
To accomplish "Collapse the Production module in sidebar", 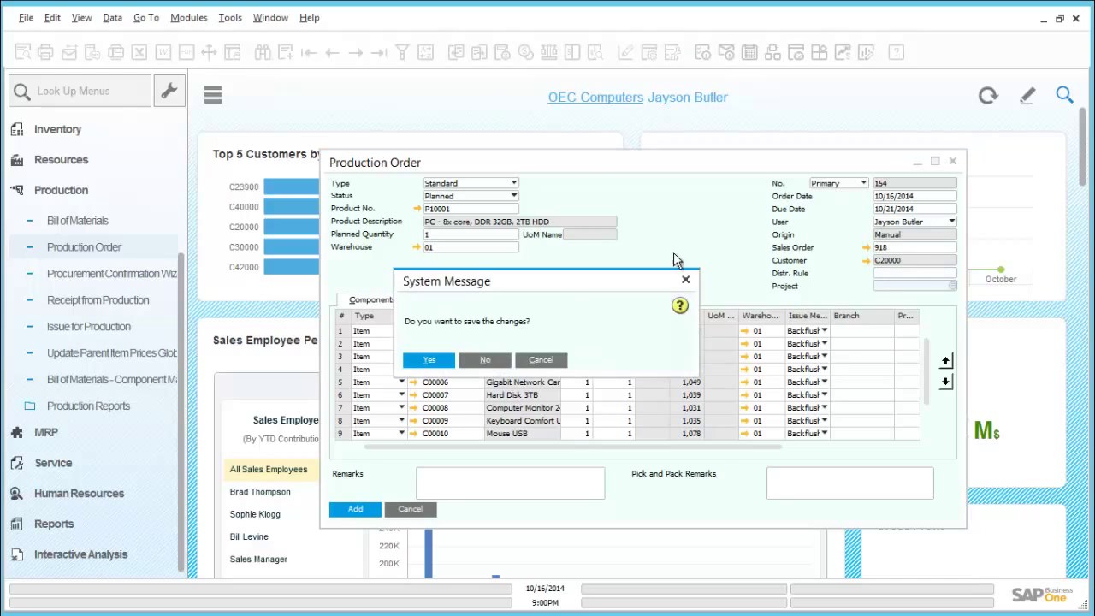I will (61, 190).
